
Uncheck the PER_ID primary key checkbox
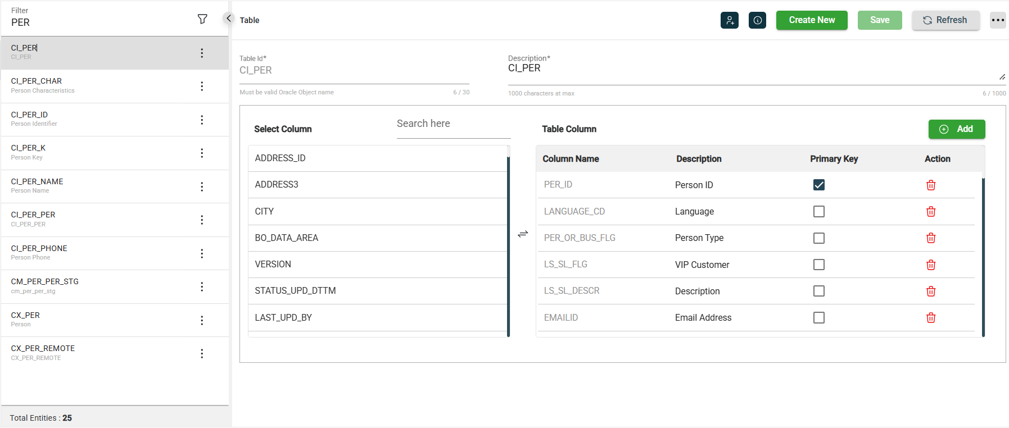click(x=818, y=185)
